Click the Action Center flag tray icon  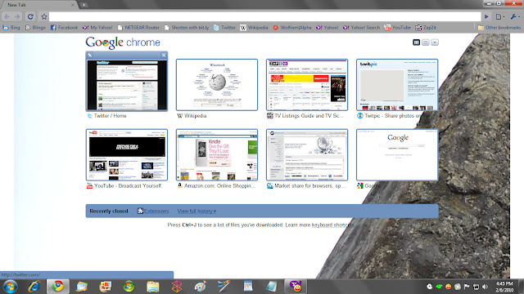(x=467, y=287)
